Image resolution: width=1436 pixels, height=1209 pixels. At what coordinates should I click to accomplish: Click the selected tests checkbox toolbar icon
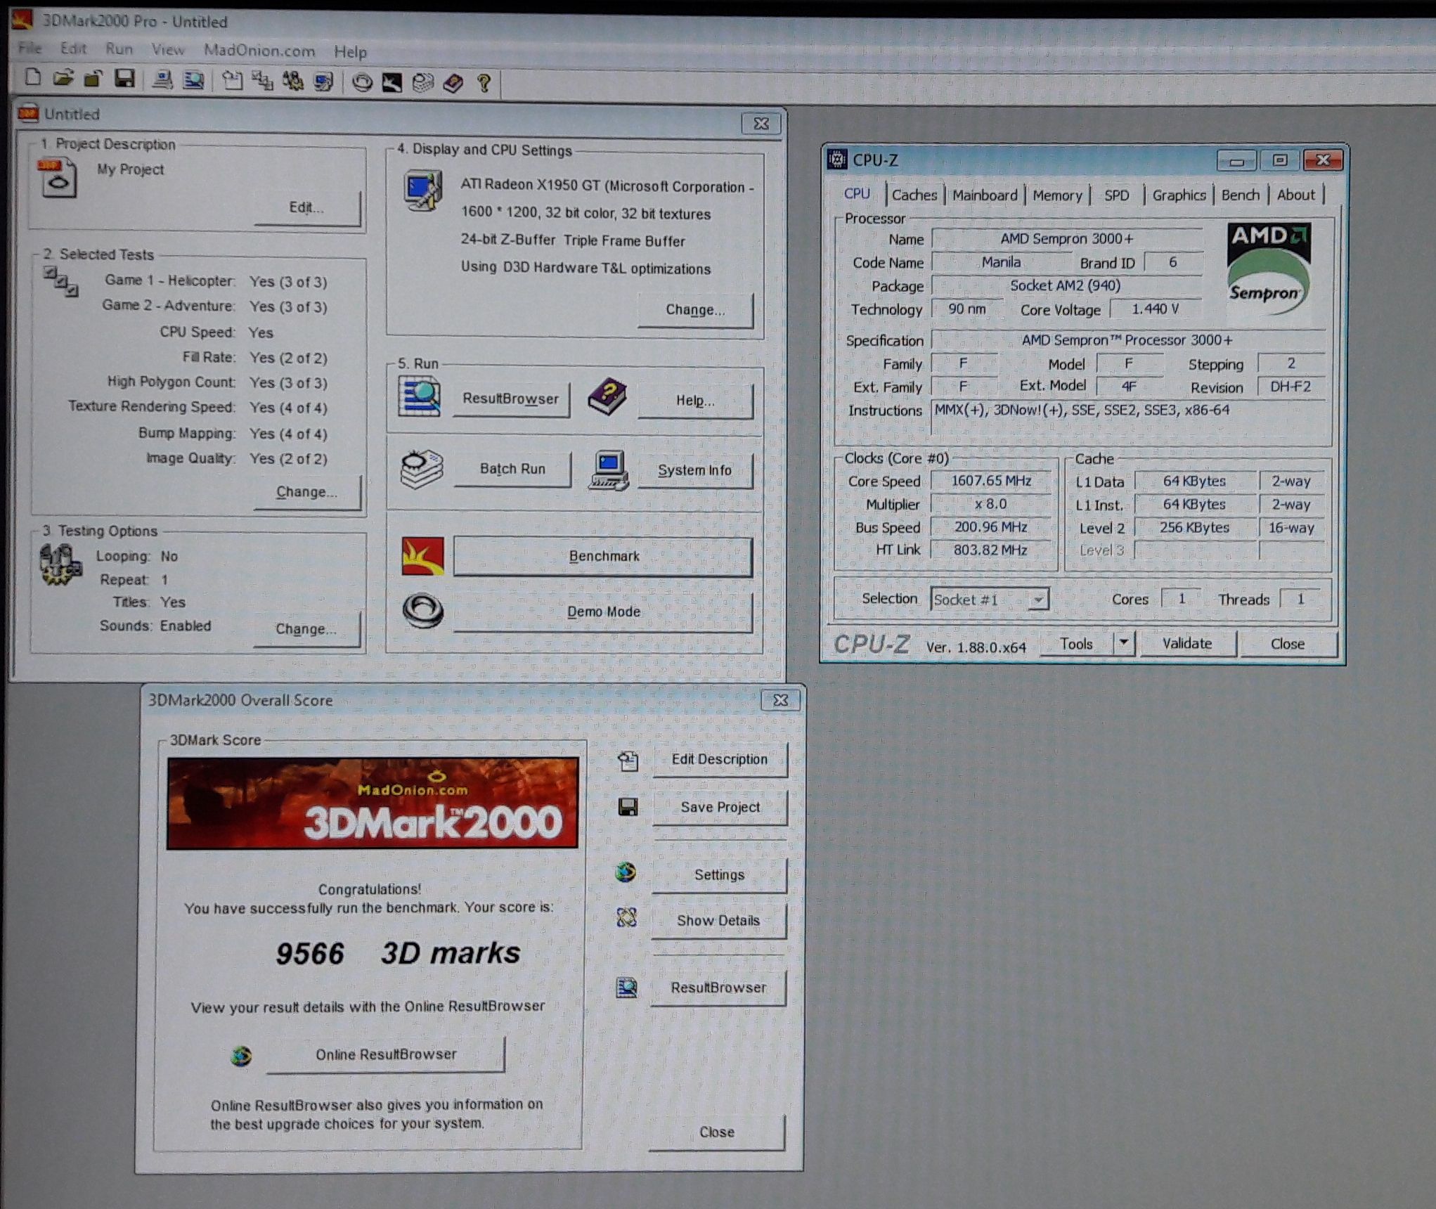(263, 81)
